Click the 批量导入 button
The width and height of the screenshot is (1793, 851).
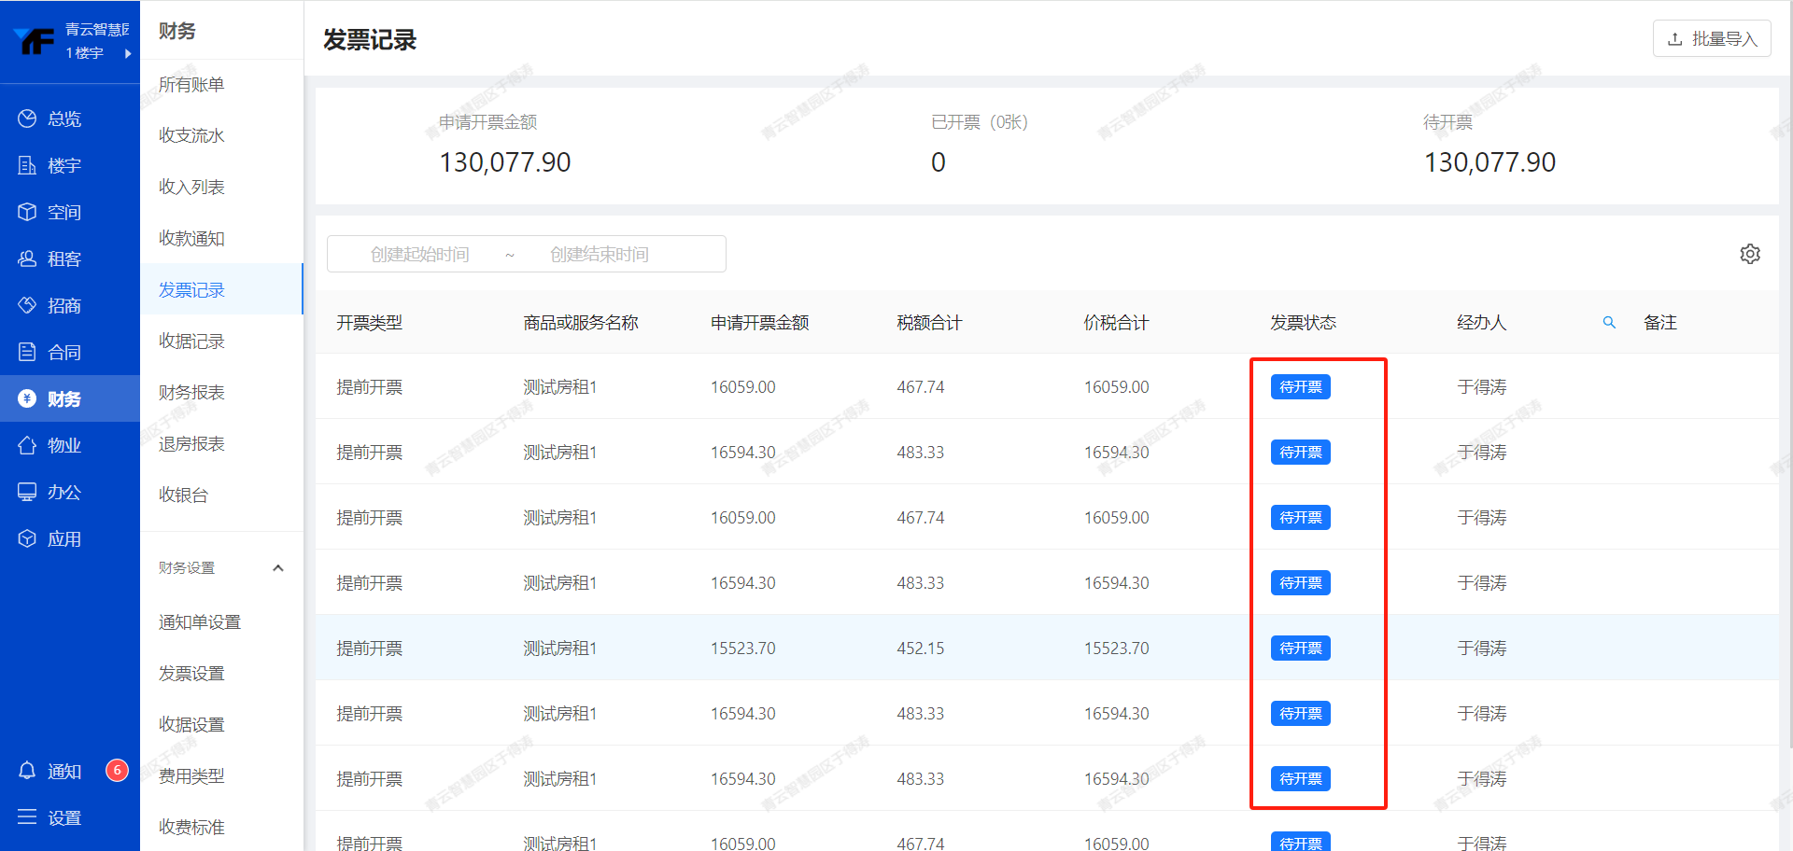(x=1711, y=38)
